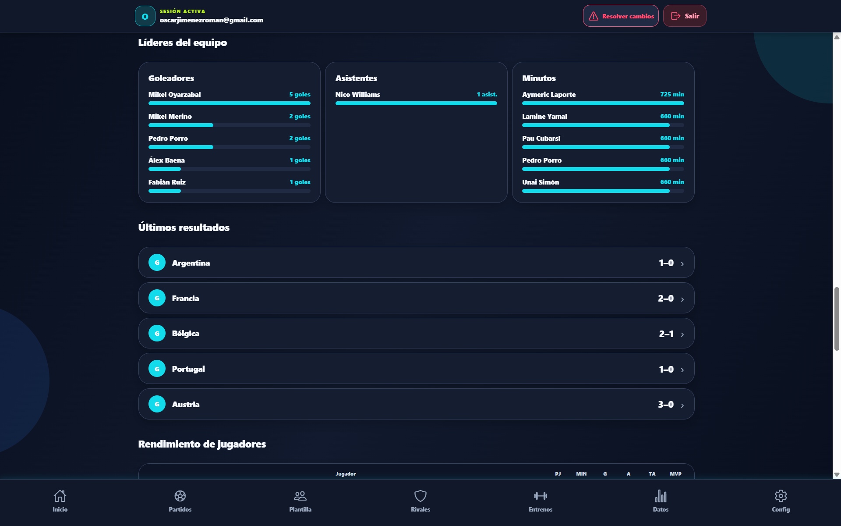Go to the Datos tab label

click(661, 509)
